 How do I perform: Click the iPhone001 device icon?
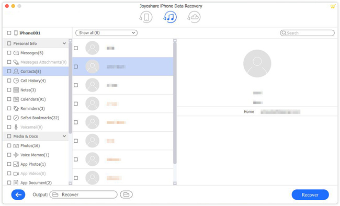click(x=16, y=33)
